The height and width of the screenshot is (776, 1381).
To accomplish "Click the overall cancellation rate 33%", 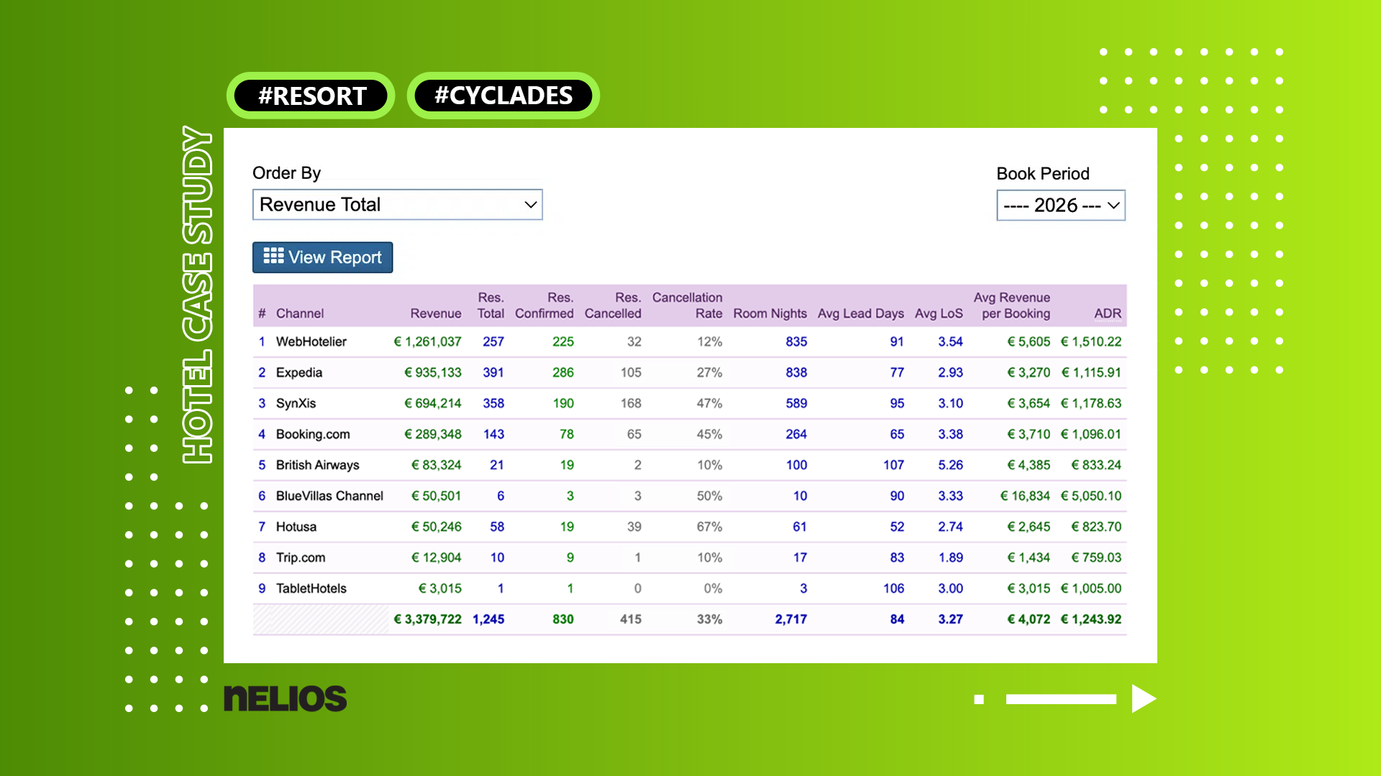I will click(x=709, y=619).
